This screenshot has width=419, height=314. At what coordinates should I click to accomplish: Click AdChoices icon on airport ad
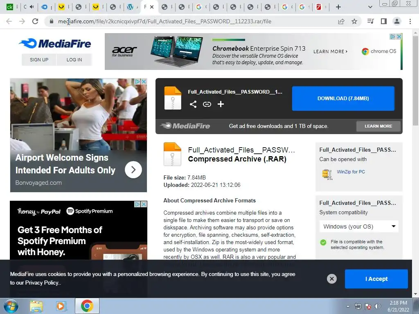tap(137, 81)
